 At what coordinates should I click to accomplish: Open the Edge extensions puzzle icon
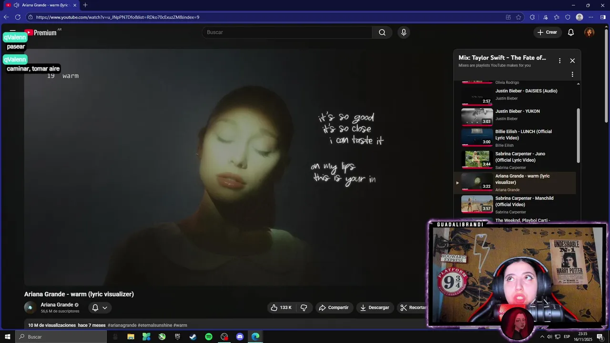(532, 17)
